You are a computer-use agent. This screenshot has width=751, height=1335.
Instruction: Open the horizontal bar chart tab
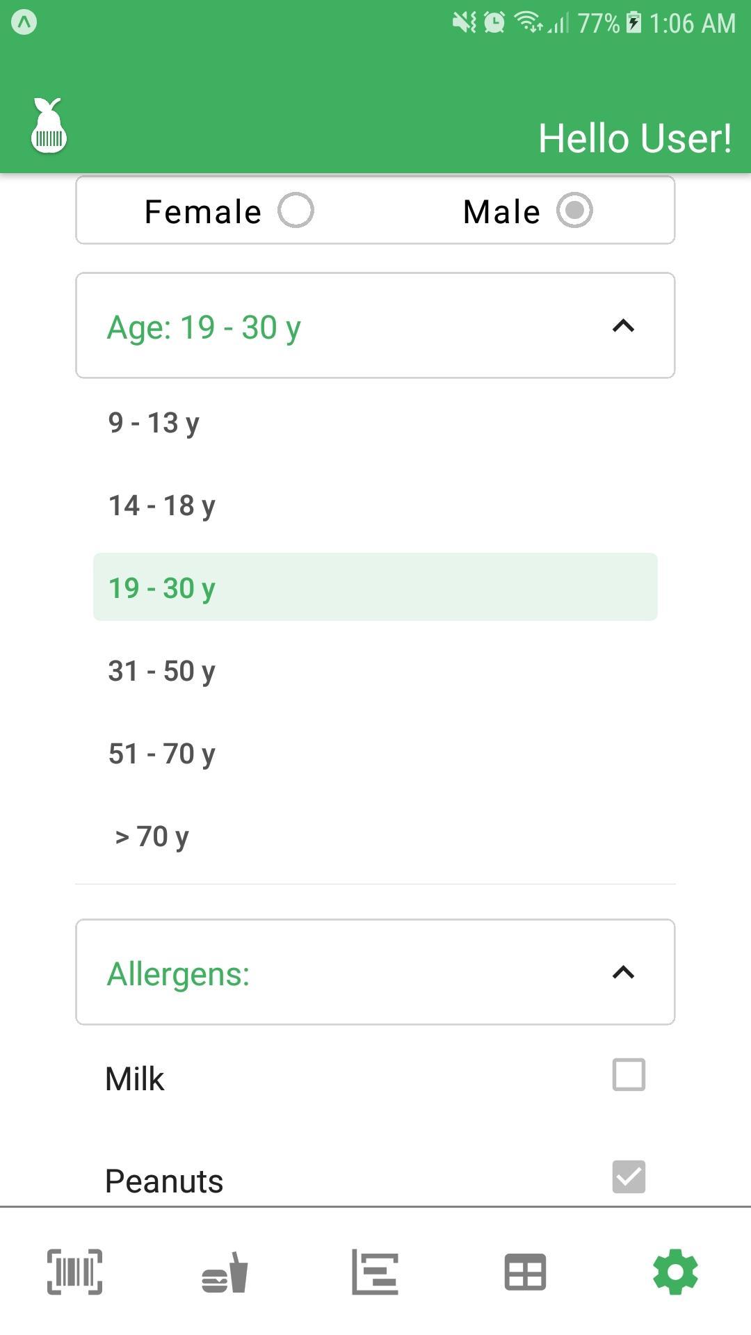(x=375, y=1272)
